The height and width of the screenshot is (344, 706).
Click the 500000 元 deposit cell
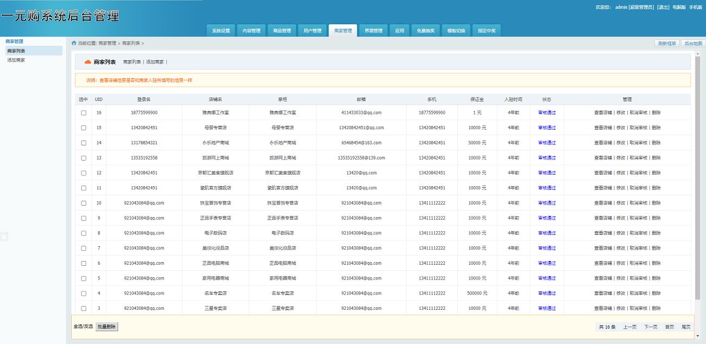point(477,294)
